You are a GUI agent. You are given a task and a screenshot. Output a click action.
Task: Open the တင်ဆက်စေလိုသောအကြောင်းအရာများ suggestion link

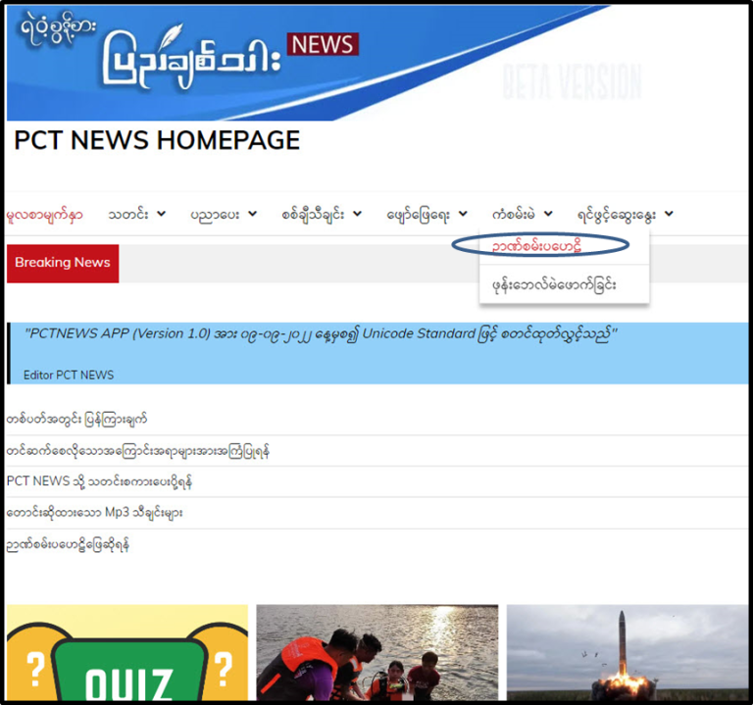click(x=137, y=451)
